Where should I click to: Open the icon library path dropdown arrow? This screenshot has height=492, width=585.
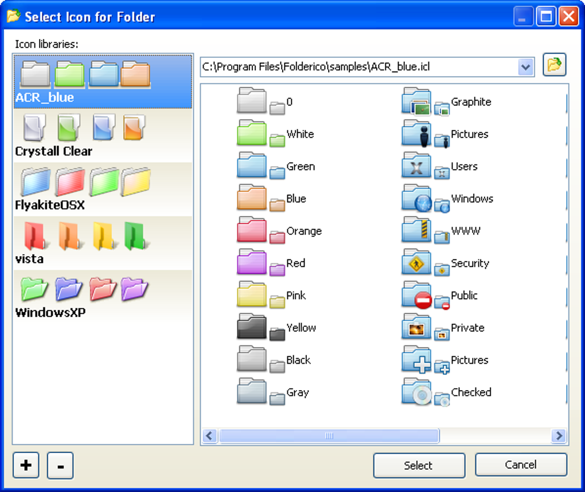[526, 68]
